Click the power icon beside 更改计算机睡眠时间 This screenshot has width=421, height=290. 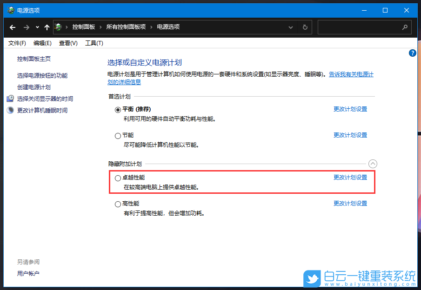10,110
